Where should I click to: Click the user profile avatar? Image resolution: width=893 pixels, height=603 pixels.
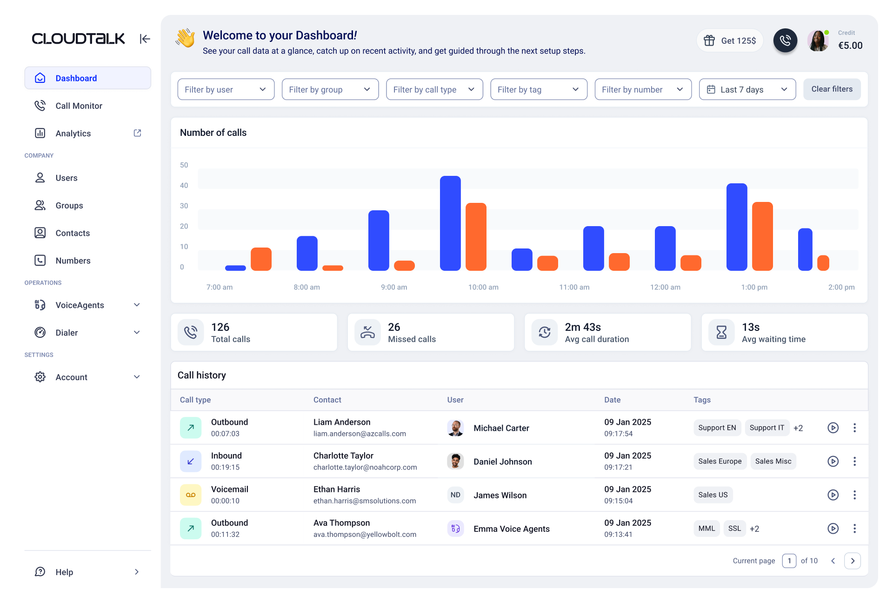coord(818,40)
